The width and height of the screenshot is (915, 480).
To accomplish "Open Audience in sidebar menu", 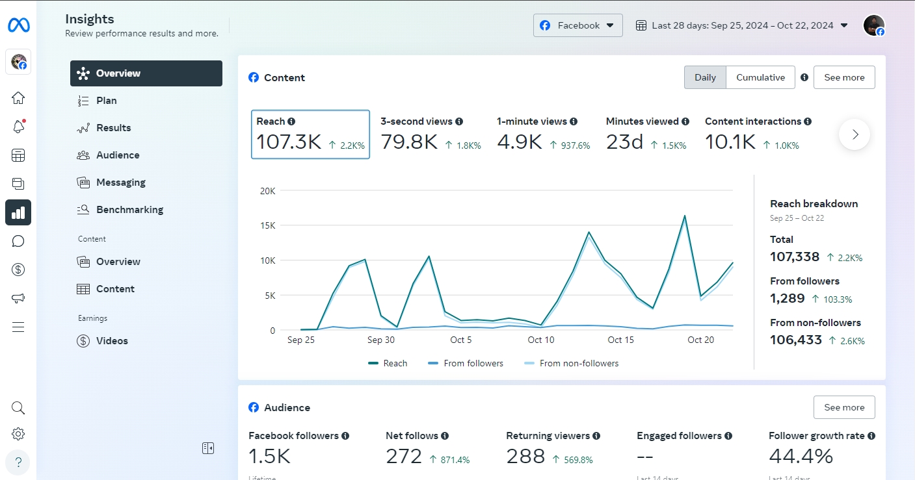I will [146, 155].
